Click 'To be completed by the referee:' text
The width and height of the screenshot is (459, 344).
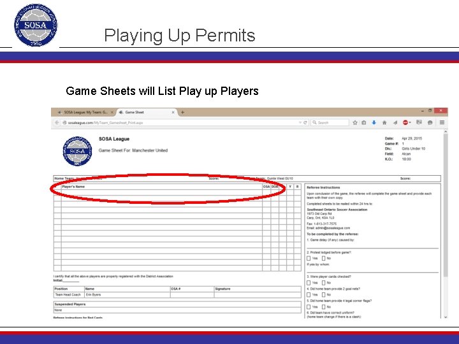(x=332, y=234)
